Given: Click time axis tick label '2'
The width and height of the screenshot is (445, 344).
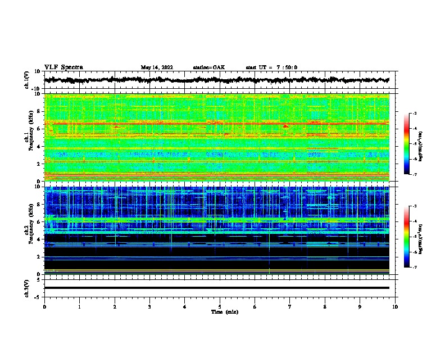Looking at the screenshot, I should pyautogui.click(x=115, y=307).
